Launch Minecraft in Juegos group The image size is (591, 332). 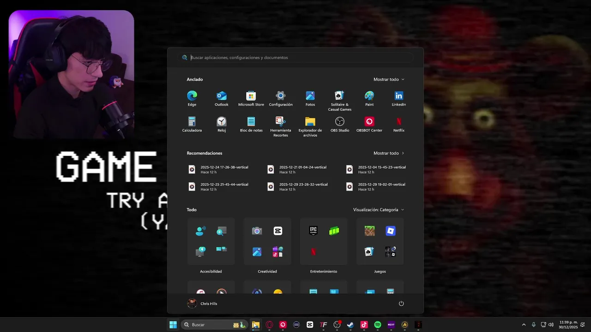coord(370,231)
